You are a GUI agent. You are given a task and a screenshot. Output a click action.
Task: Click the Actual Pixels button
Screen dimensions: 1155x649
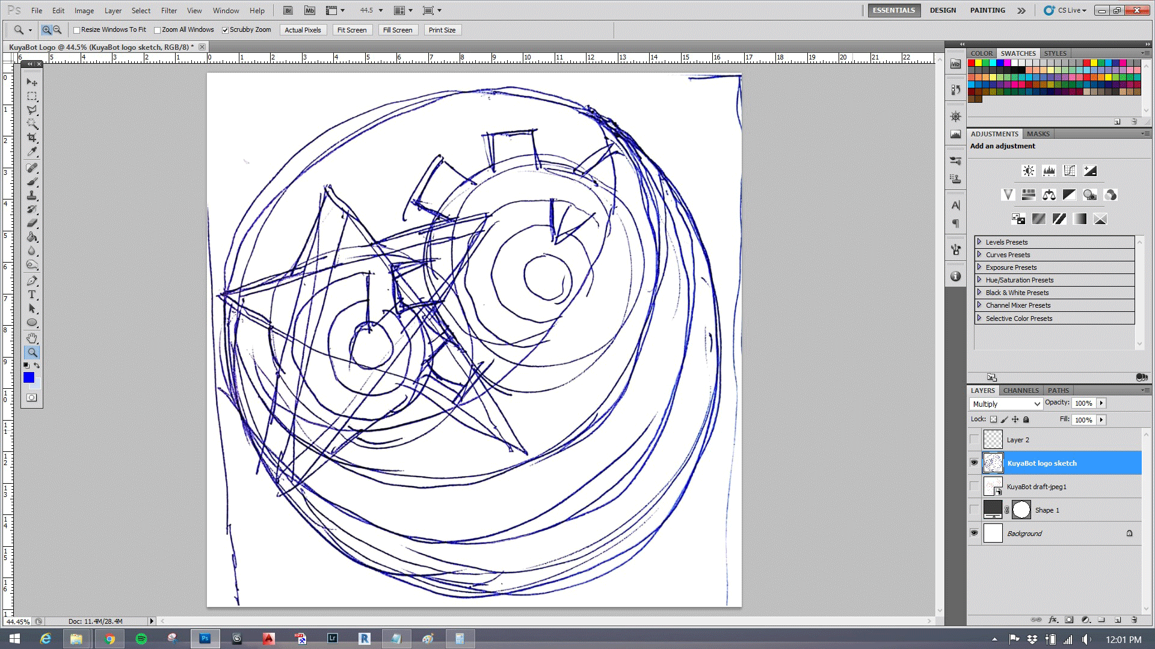pos(302,30)
